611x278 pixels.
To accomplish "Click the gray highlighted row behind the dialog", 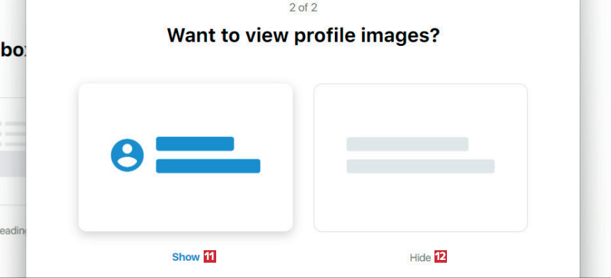I will pos(13,165).
